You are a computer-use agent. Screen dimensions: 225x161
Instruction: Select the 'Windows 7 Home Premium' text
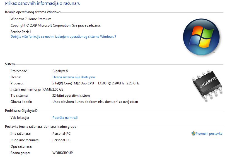pos(31,19)
